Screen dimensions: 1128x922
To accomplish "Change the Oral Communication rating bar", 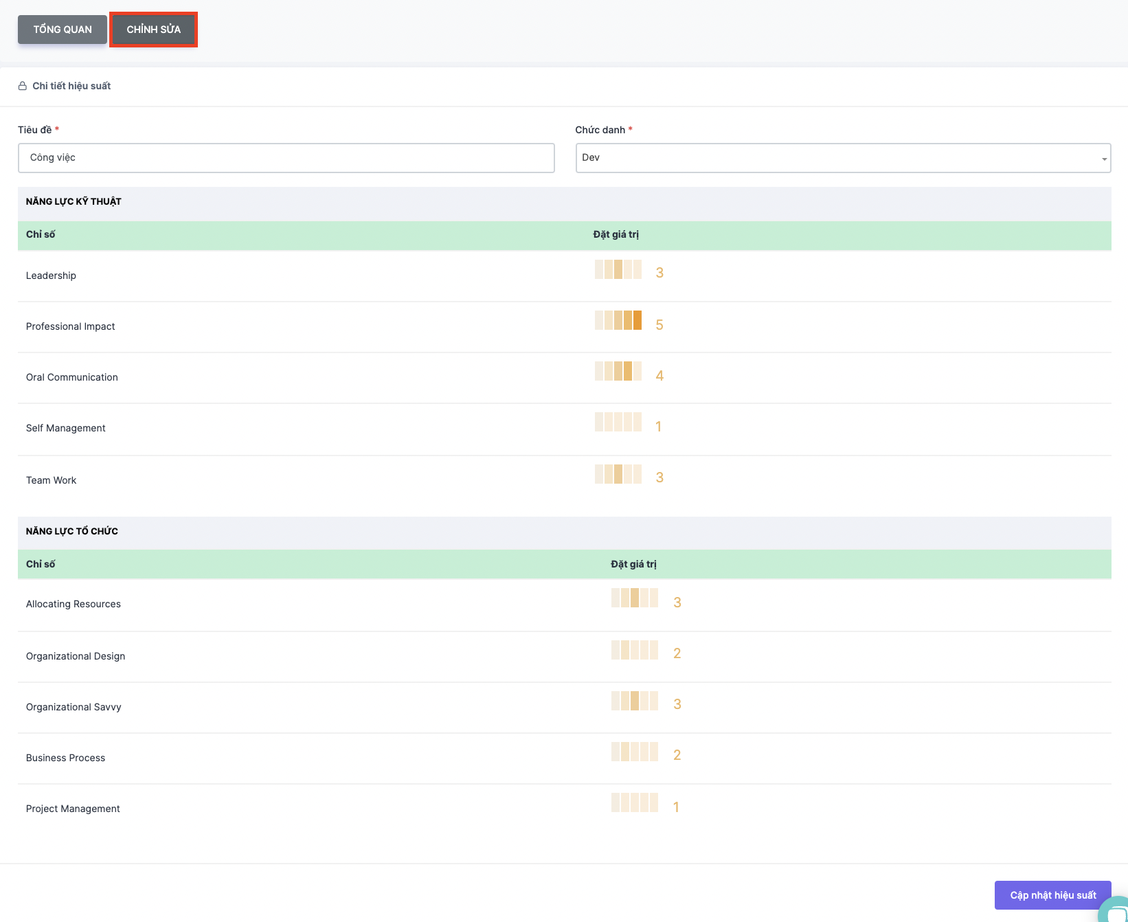I will [618, 371].
